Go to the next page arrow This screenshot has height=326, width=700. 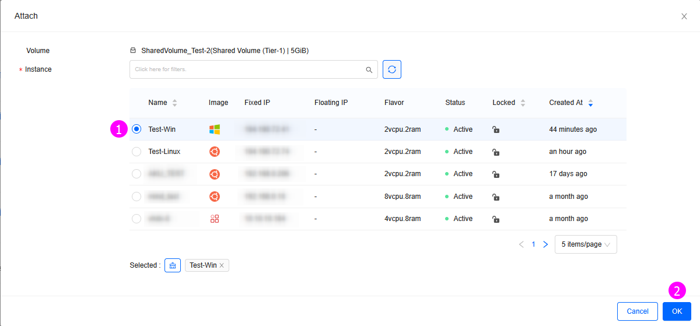545,245
